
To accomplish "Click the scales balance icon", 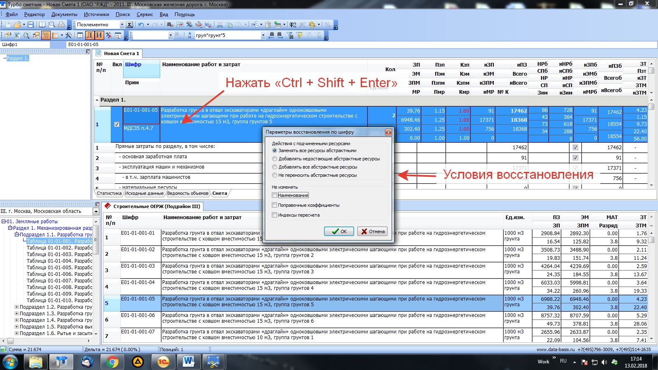I will 312,25.
